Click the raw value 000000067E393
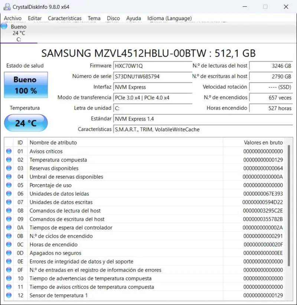Screen dimensions: 297x305 pos(263,194)
